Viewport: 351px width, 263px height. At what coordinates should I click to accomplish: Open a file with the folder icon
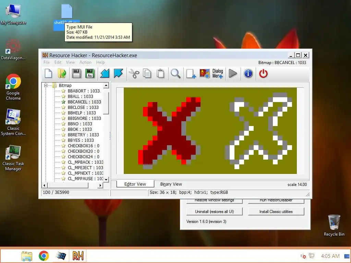(62, 74)
